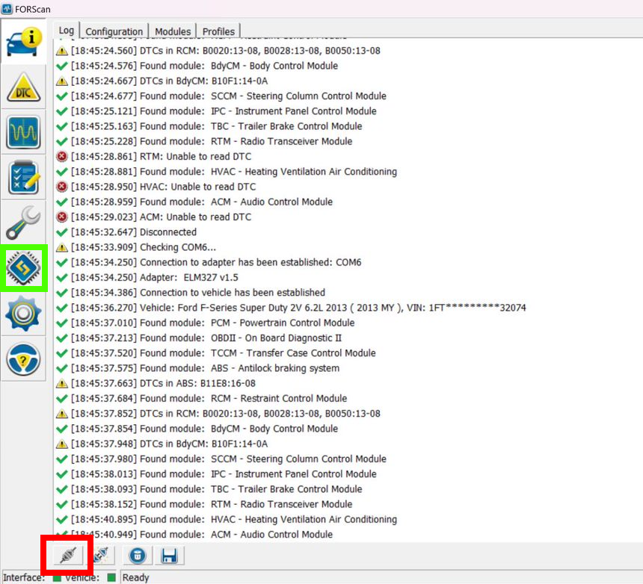
Task: Click red error icon of ACM unable row
Action: click(x=61, y=217)
